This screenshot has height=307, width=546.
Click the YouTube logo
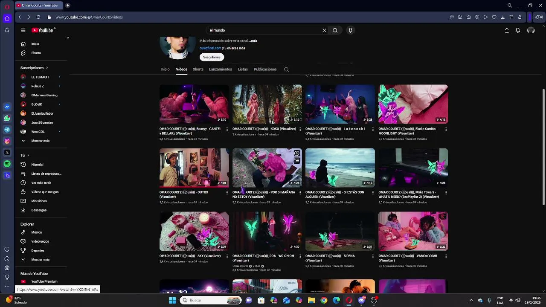[x=42, y=30]
